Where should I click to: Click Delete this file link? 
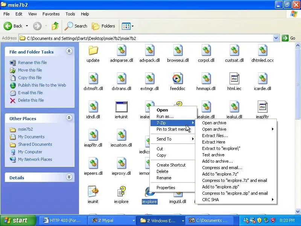coord(31,100)
